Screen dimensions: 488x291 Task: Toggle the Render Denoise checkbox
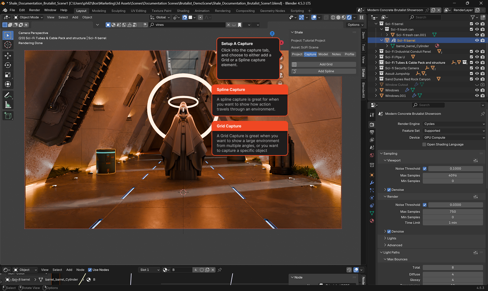coord(389,231)
